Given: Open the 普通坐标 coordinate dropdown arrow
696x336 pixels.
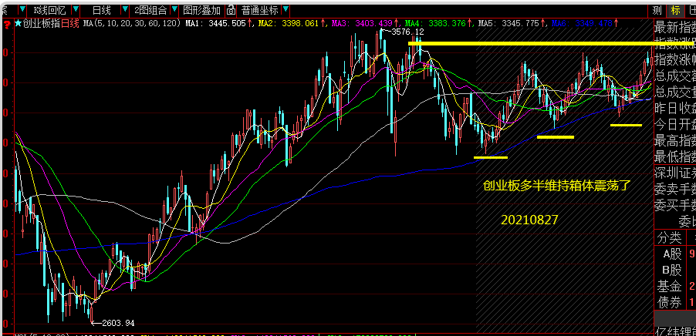Looking at the screenshot, I should [285, 9].
